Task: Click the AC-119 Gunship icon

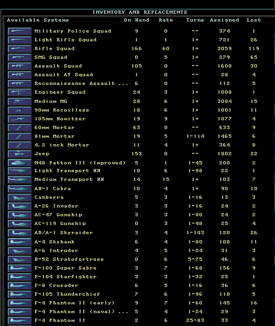Action: [x=20, y=224]
